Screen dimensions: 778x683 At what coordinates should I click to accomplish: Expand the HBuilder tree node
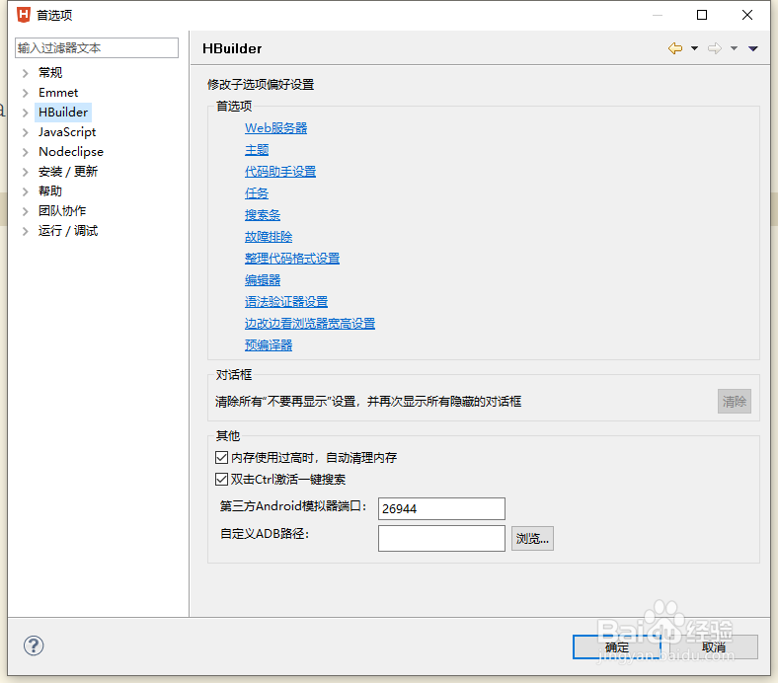(x=26, y=114)
